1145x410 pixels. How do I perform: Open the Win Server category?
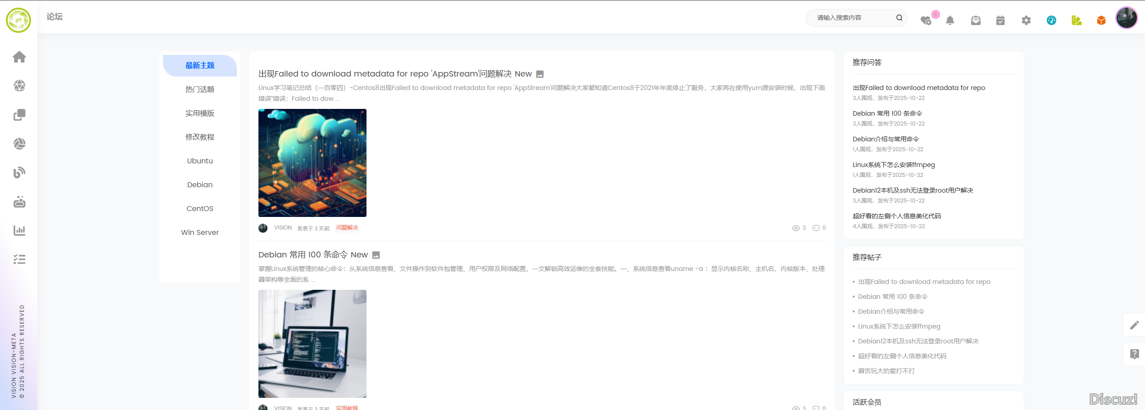pyautogui.click(x=200, y=233)
